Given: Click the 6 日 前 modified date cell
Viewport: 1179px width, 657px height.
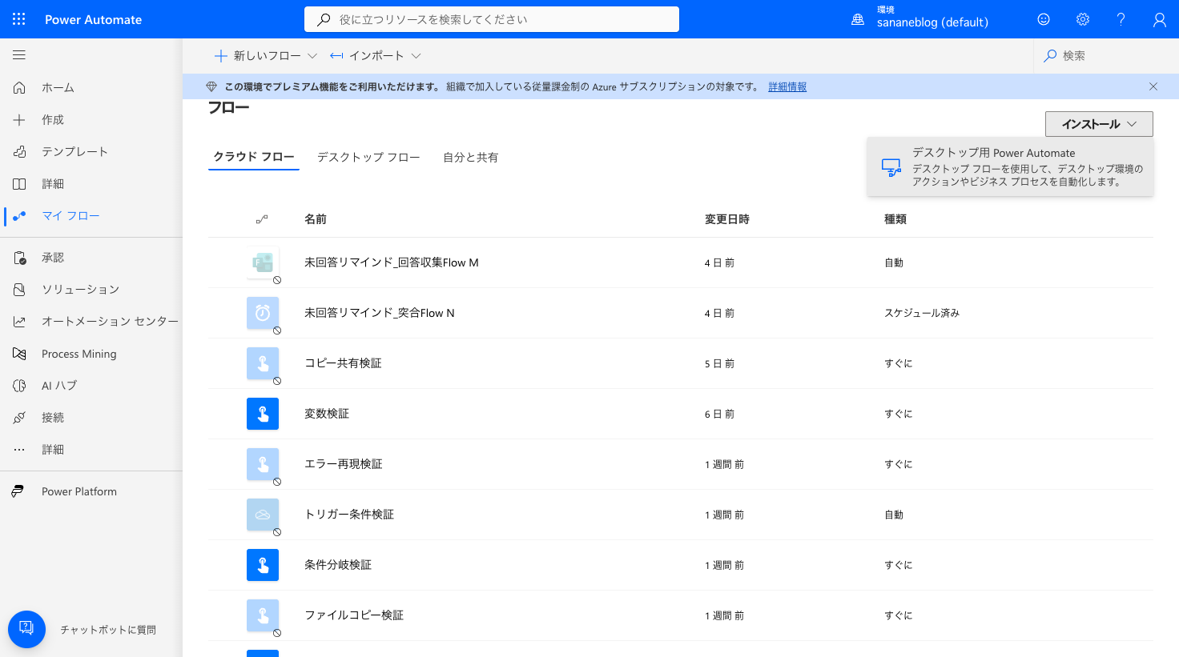Looking at the screenshot, I should click(x=719, y=414).
